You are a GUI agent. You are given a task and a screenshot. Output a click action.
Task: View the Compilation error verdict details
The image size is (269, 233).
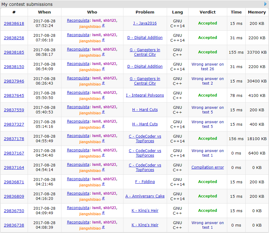[208, 167]
